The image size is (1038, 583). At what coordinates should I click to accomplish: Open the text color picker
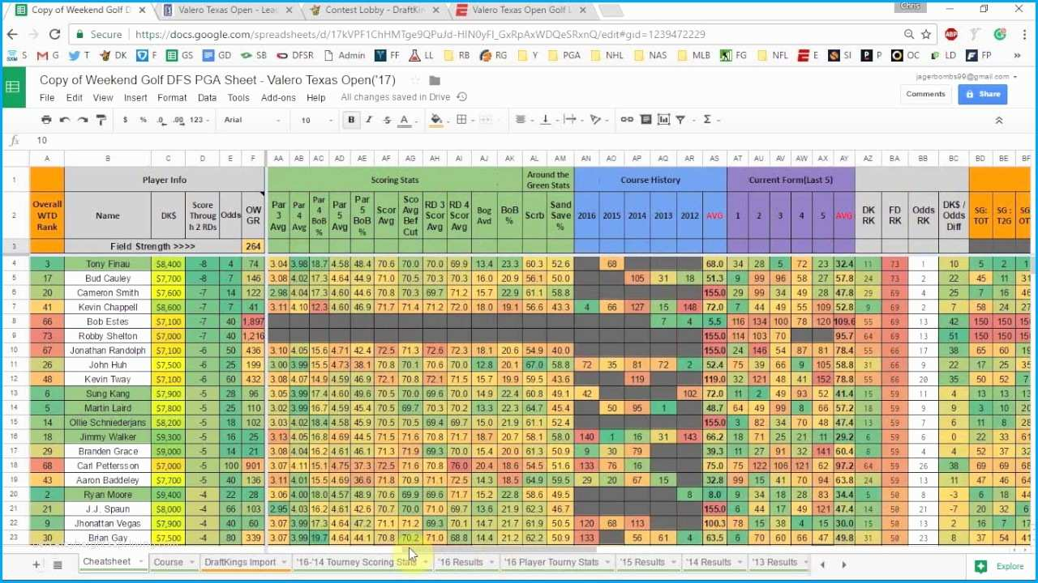[405, 120]
